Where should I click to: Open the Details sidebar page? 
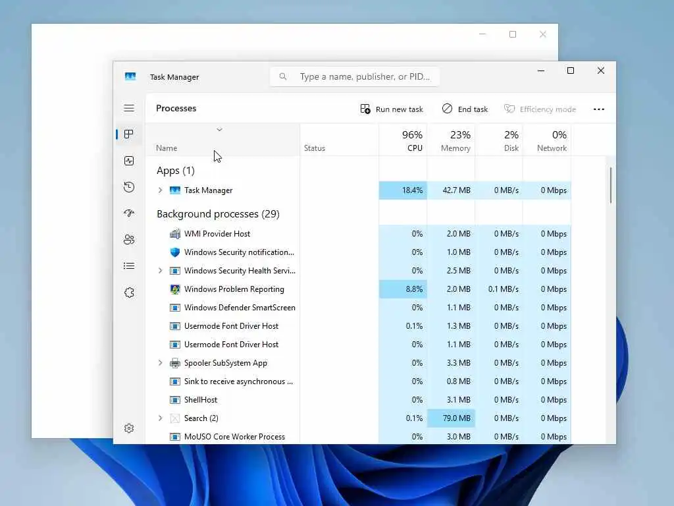[129, 266]
